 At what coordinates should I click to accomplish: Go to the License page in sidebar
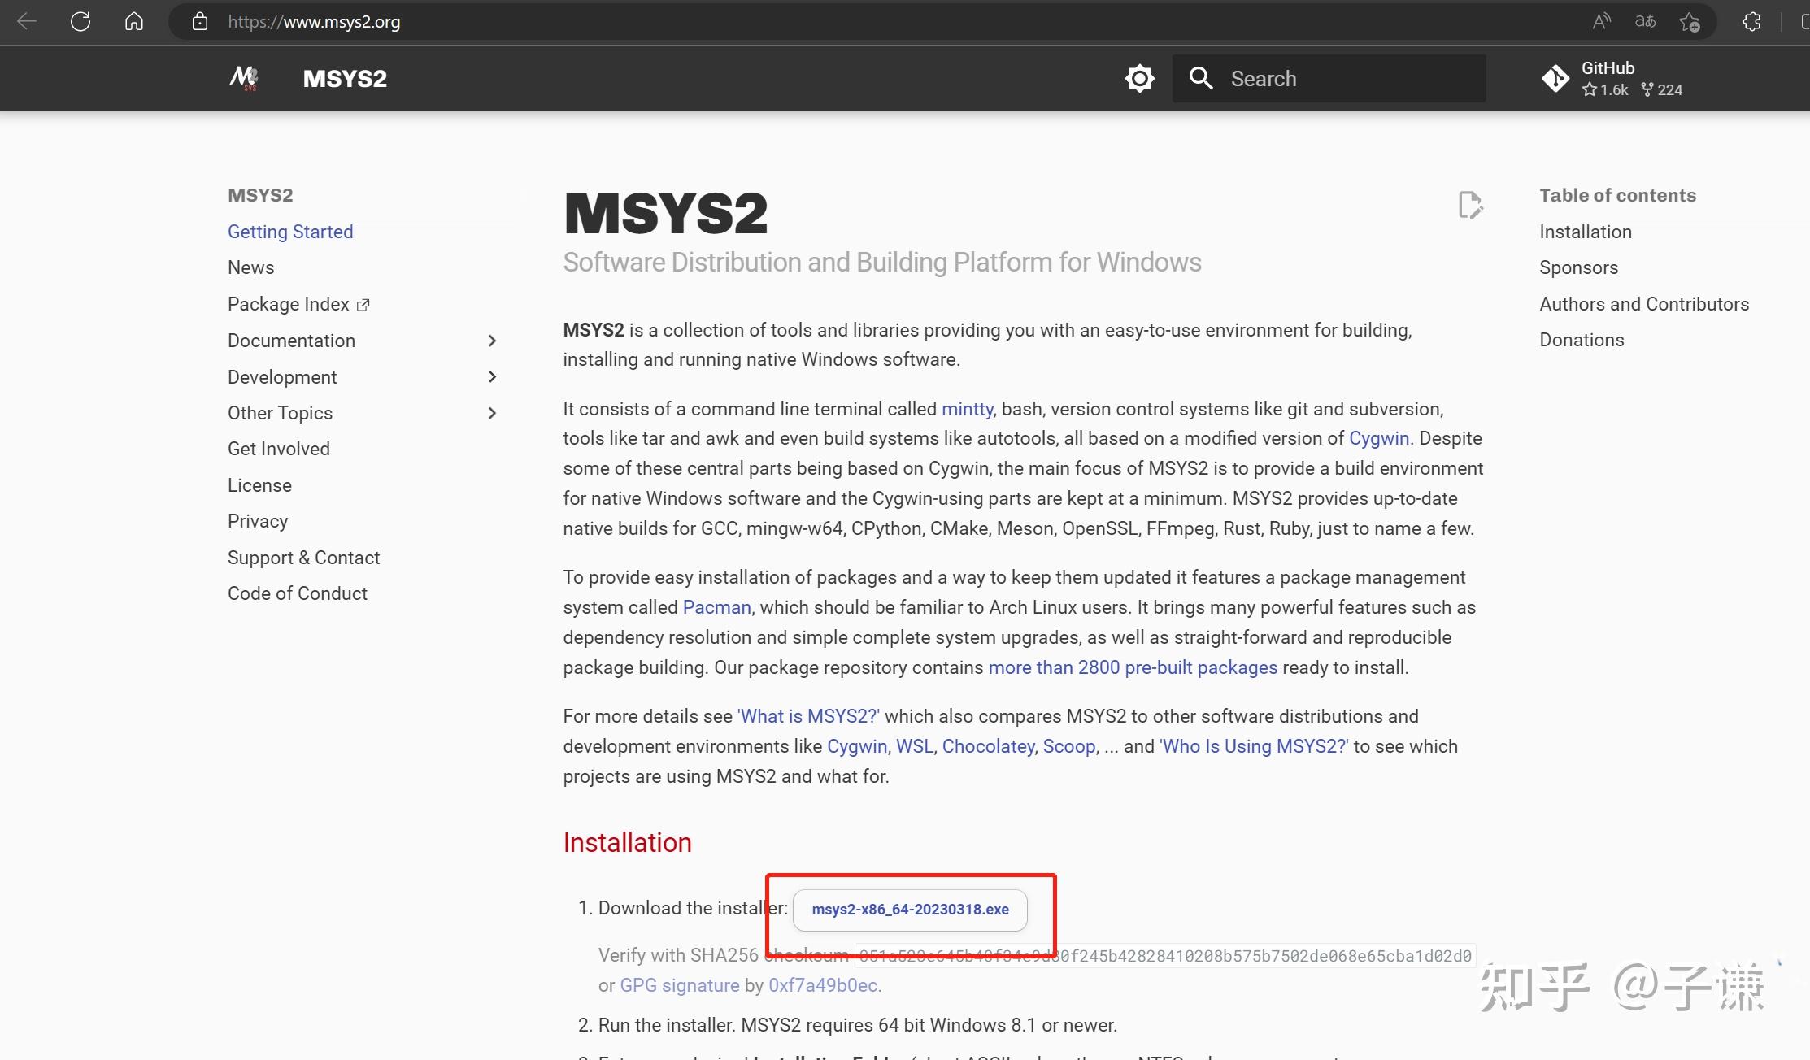pyautogui.click(x=259, y=485)
